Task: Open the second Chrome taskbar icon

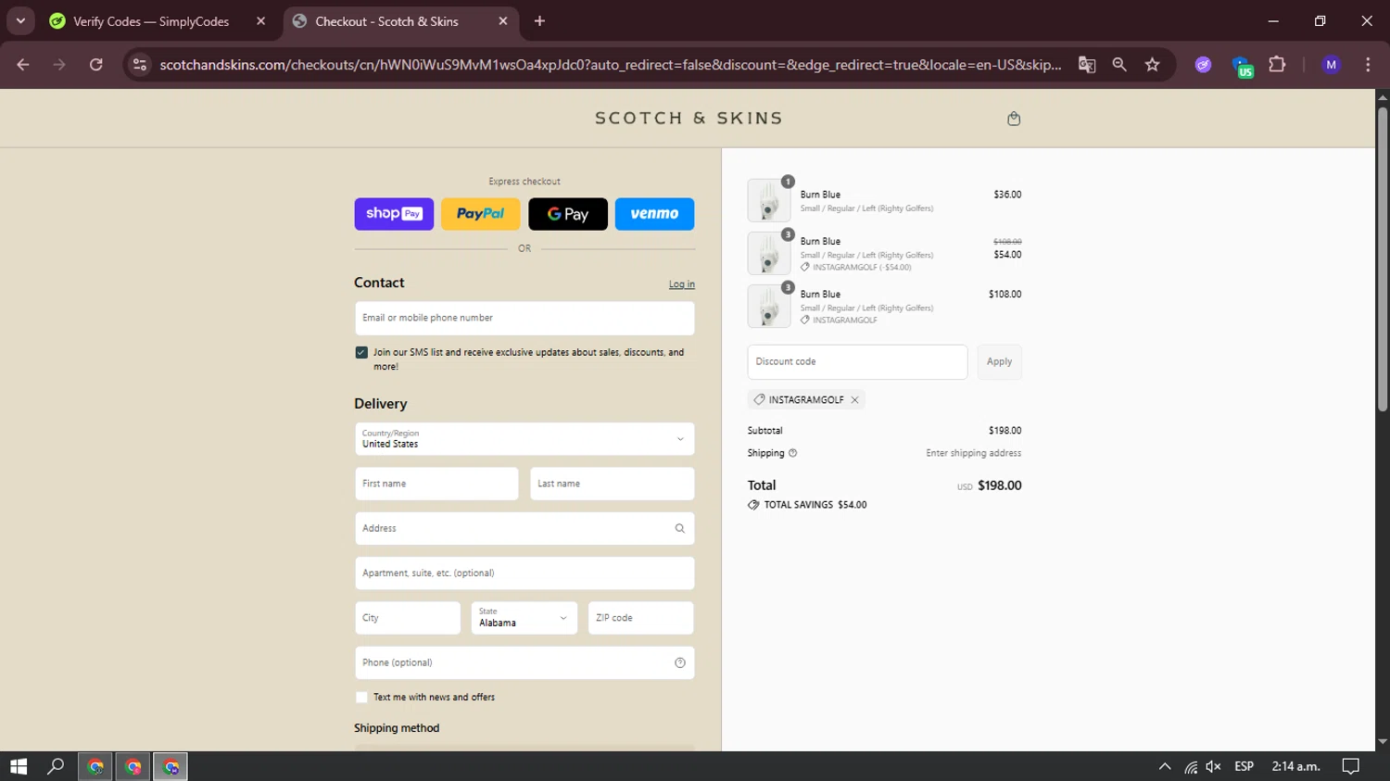Action: coord(133,766)
